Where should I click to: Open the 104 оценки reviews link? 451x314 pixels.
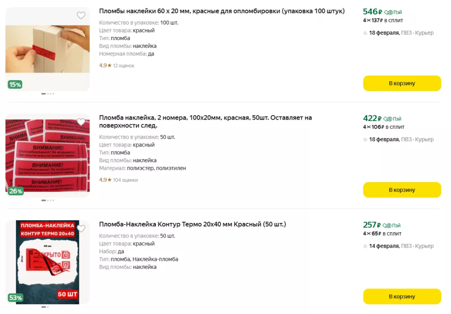pos(125,180)
